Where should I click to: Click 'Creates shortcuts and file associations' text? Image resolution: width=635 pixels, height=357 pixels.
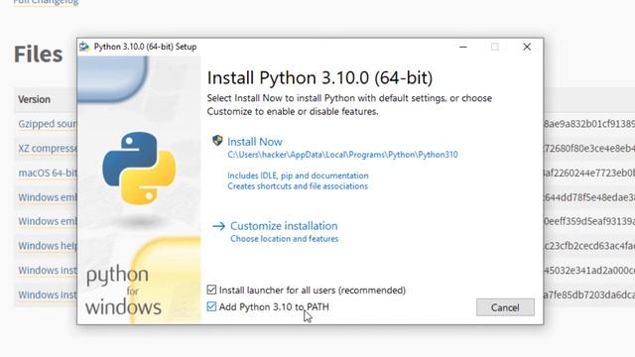[x=298, y=186]
